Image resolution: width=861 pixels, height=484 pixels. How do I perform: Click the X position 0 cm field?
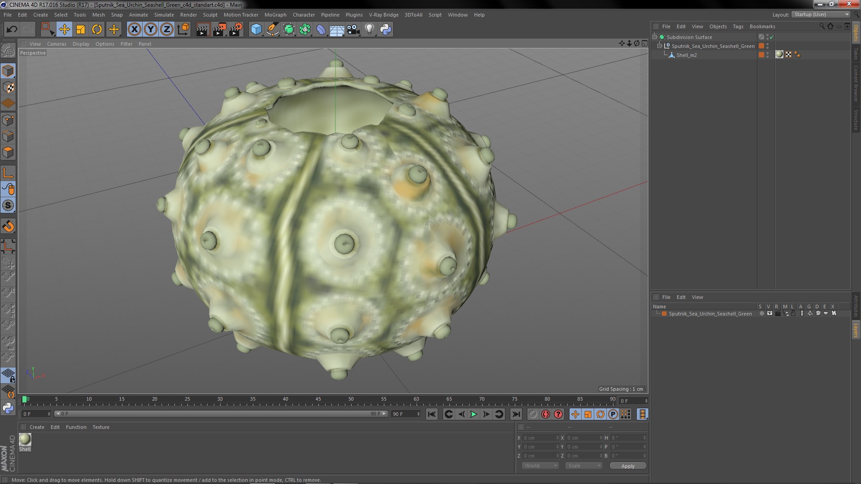tap(540, 438)
